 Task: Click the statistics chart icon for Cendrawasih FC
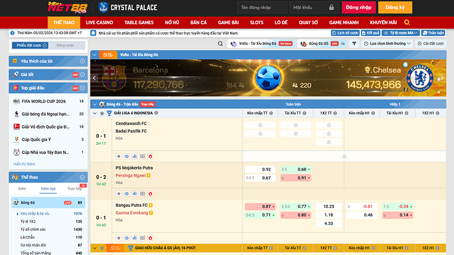135,156
